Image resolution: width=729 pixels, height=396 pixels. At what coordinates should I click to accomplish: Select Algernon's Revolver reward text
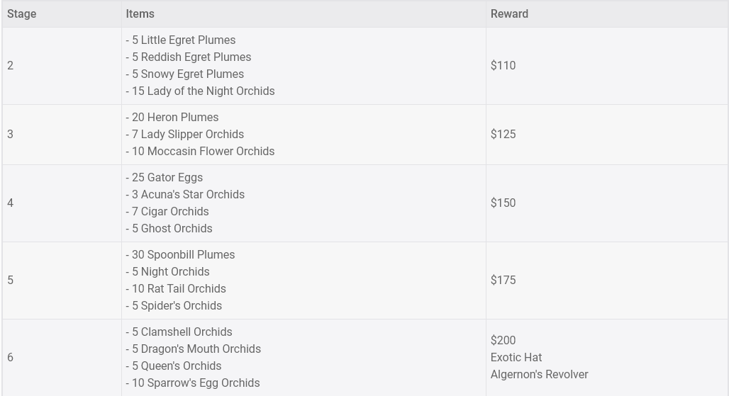tap(539, 375)
